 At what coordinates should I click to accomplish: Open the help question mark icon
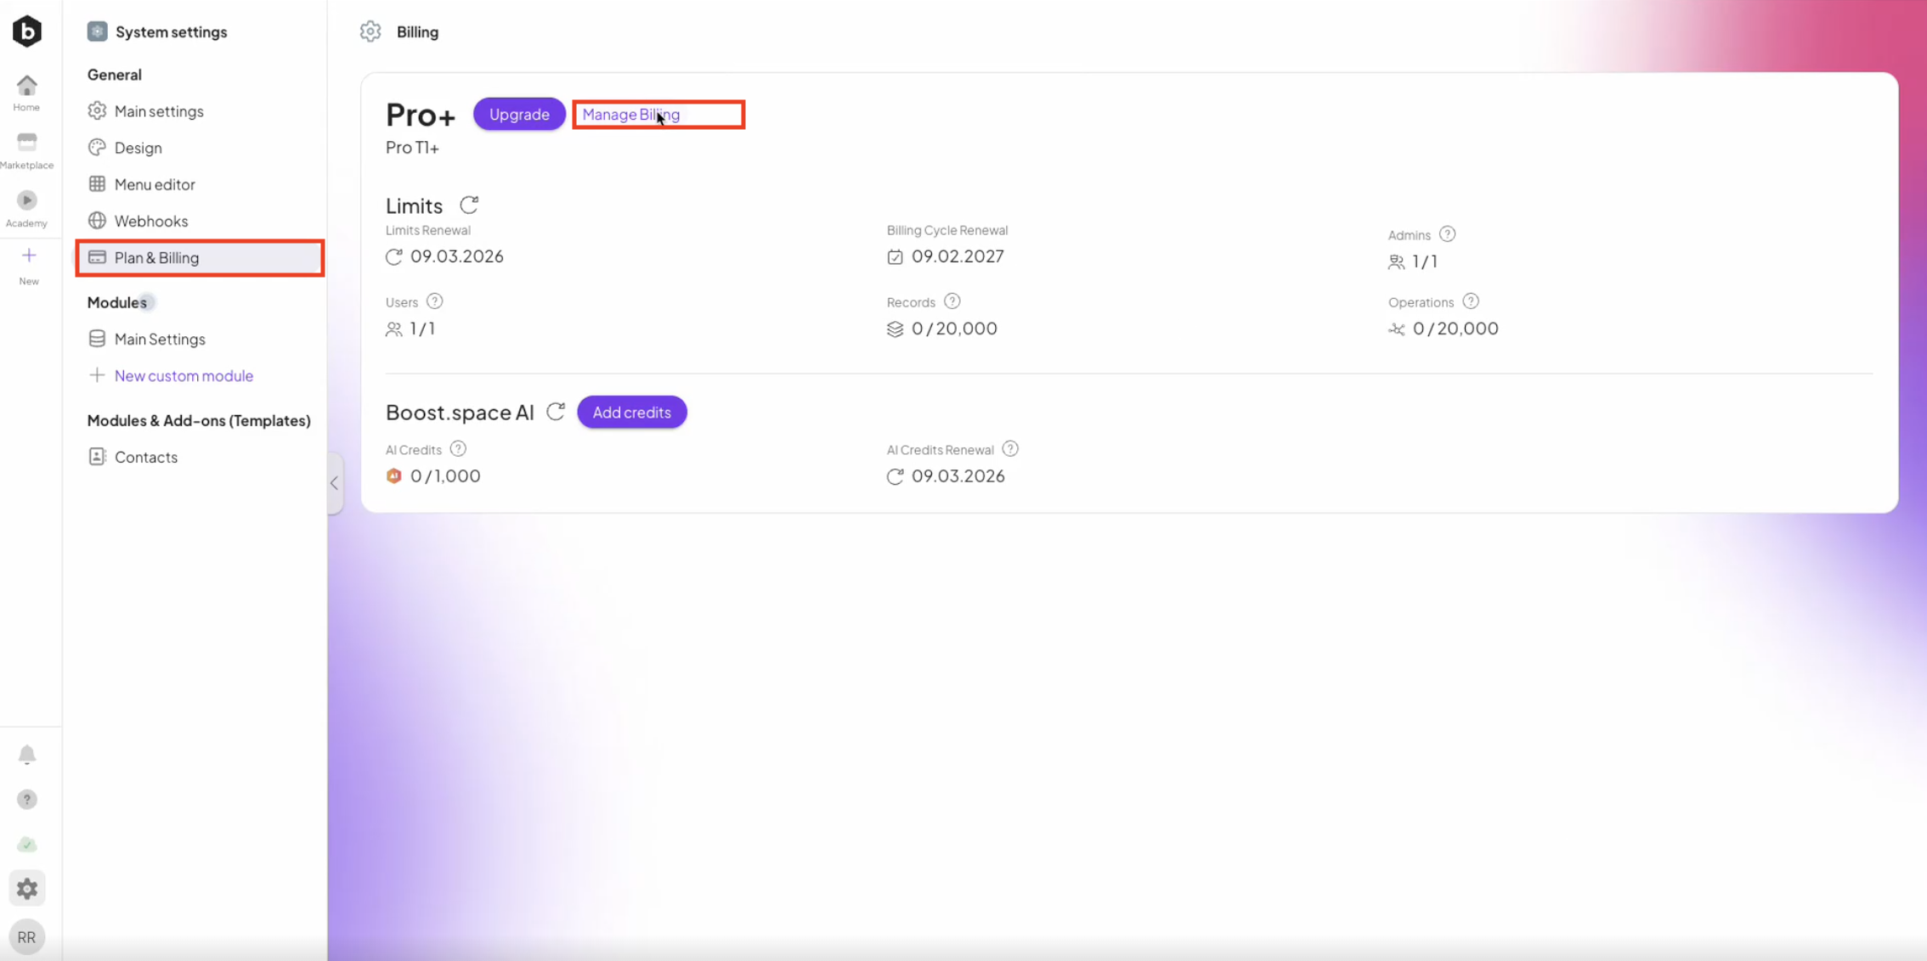[x=27, y=800]
